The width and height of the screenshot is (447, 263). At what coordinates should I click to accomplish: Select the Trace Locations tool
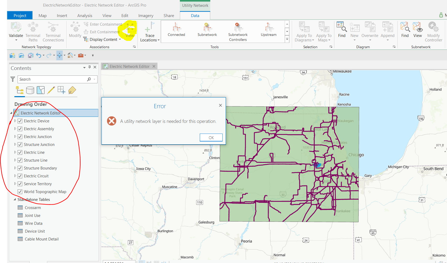[150, 32]
